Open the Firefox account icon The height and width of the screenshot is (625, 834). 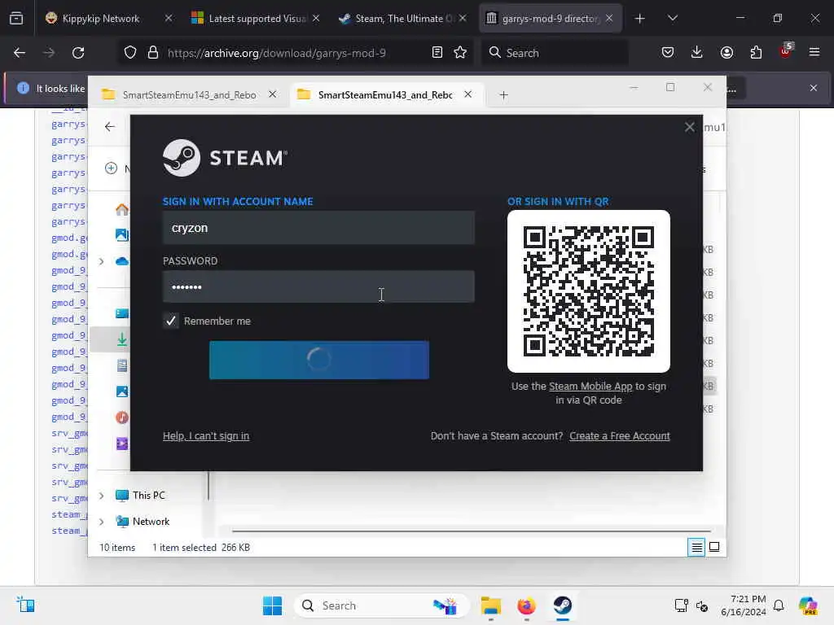coord(726,52)
